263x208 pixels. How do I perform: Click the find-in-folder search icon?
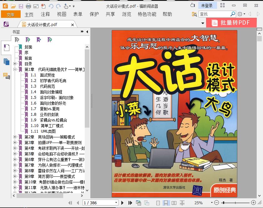coord(194,14)
